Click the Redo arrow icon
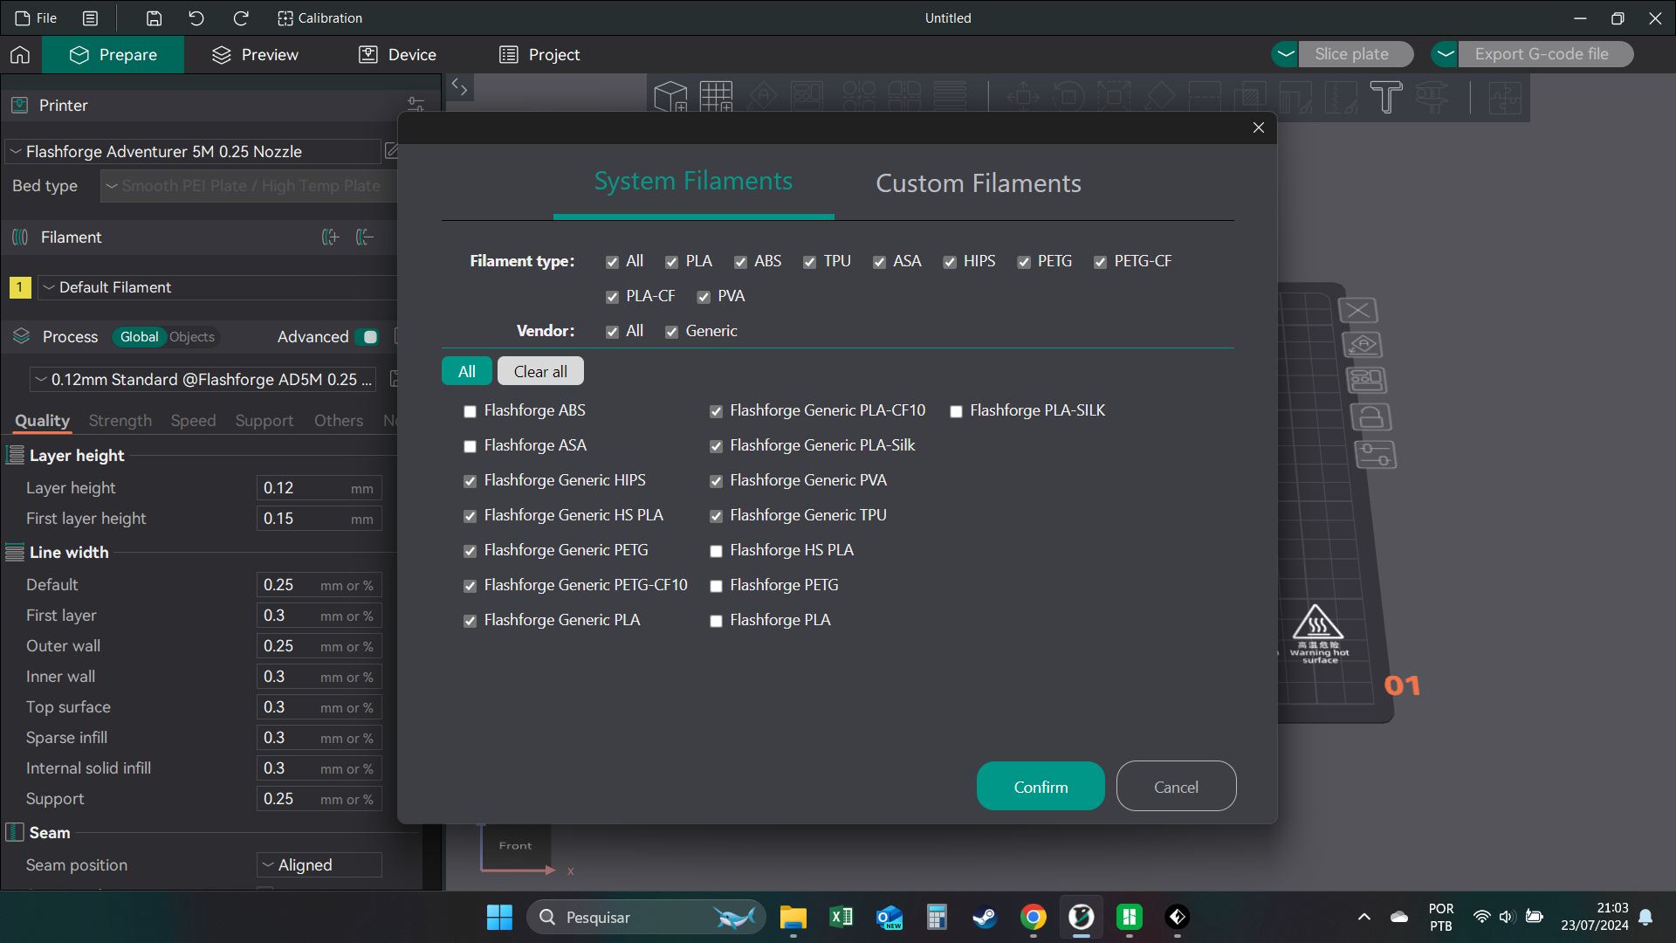Image resolution: width=1676 pixels, height=943 pixels. pyautogui.click(x=241, y=17)
